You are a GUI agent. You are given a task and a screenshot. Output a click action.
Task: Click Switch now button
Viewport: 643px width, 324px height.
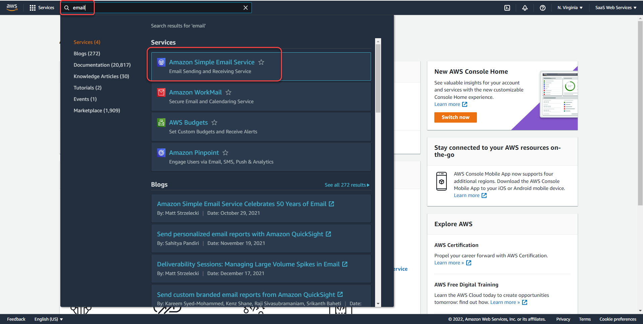click(x=455, y=117)
